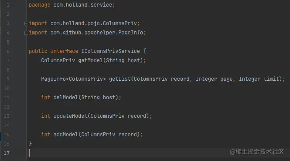Image resolution: width=290 pixels, height=161 pixels.
Task: Click the closing brace on line 16
Action: (30, 144)
